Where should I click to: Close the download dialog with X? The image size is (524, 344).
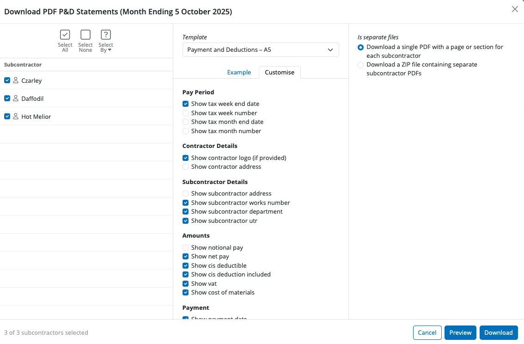515,9
